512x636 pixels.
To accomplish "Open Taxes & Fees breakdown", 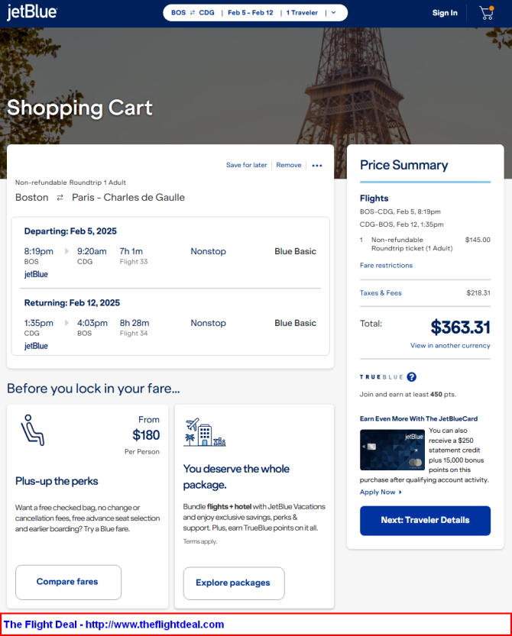I will (381, 293).
